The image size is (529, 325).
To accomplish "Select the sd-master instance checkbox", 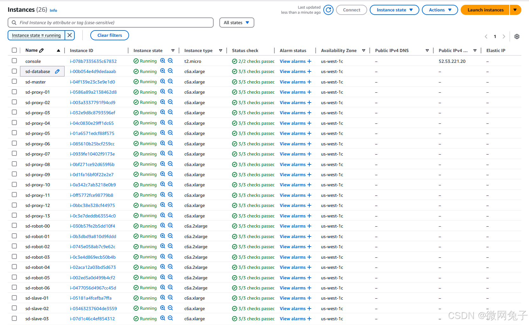I will 14,82.
